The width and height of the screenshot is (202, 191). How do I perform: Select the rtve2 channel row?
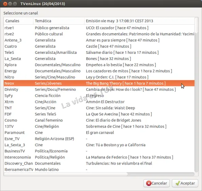click(99, 34)
